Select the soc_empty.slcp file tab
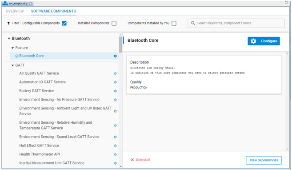Viewport: 292px width, 170px height. pyautogui.click(x=18, y=4)
